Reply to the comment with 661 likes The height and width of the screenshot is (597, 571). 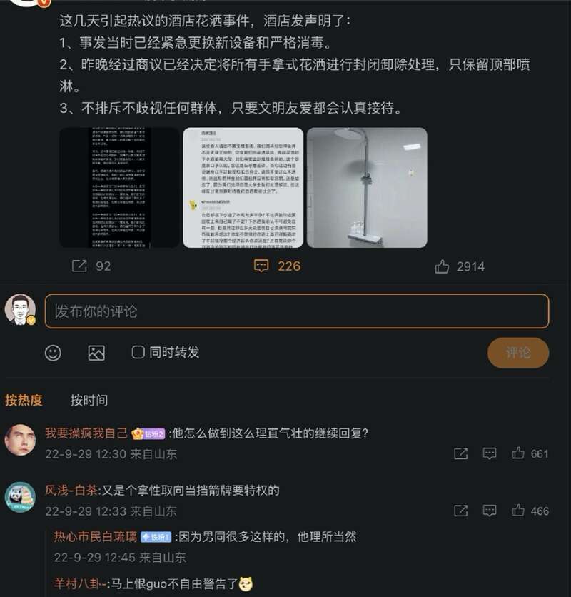490,453
